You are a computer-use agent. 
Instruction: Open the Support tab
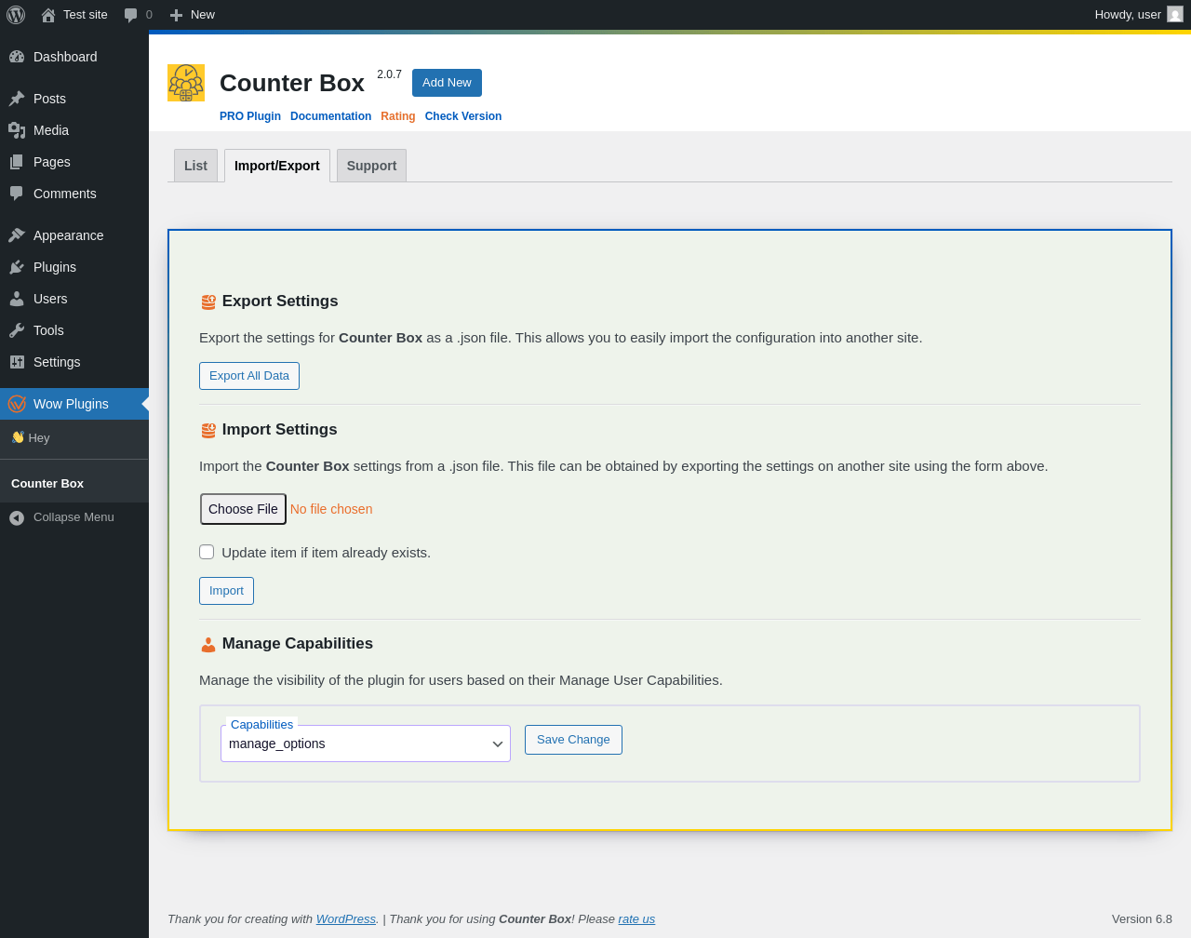371,166
